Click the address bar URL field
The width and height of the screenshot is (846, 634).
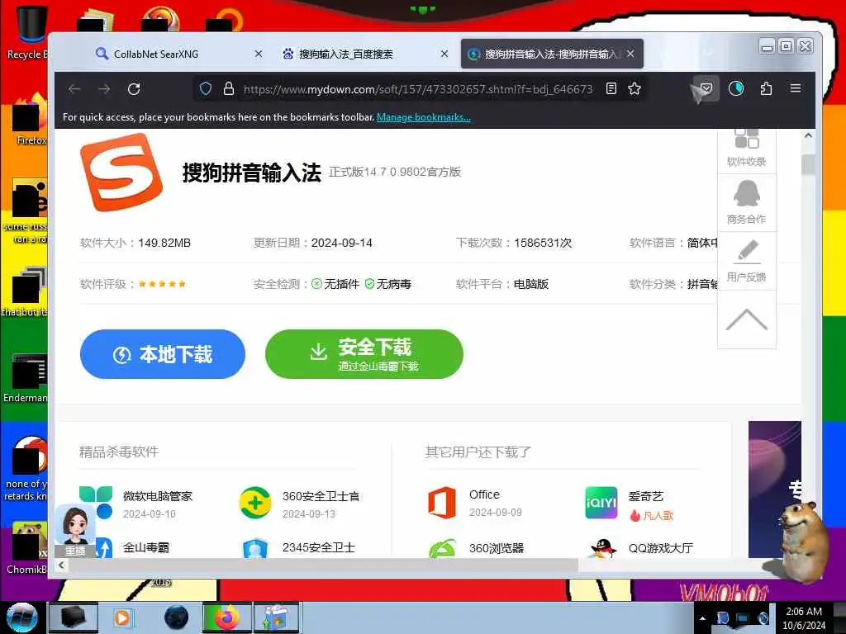coord(418,89)
